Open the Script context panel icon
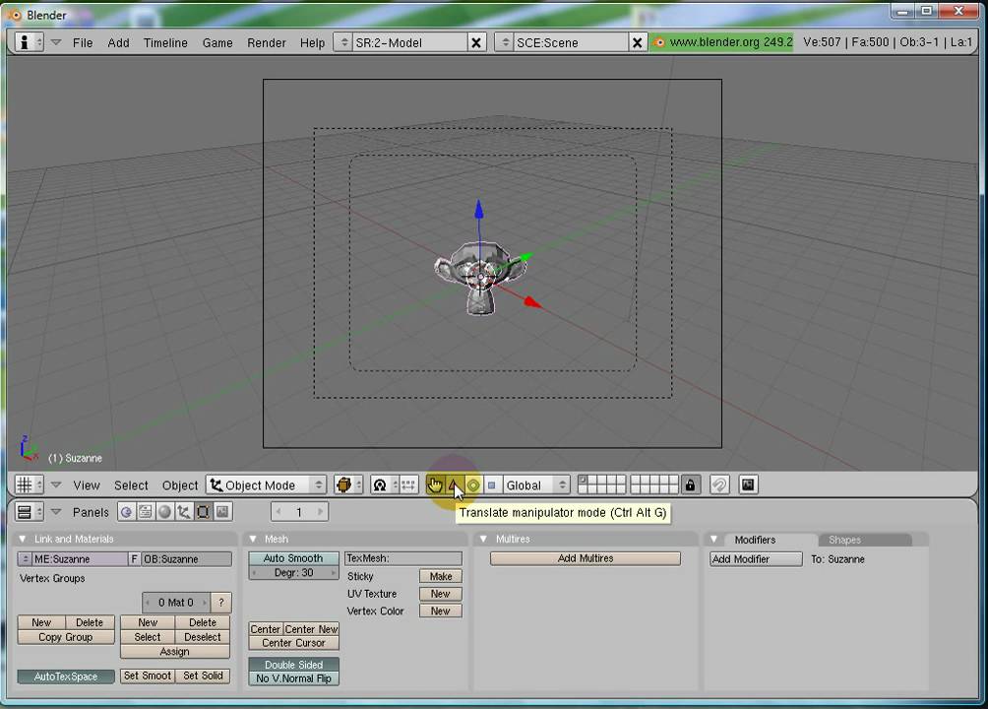This screenshot has height=709, width=988. pos(145,512)
